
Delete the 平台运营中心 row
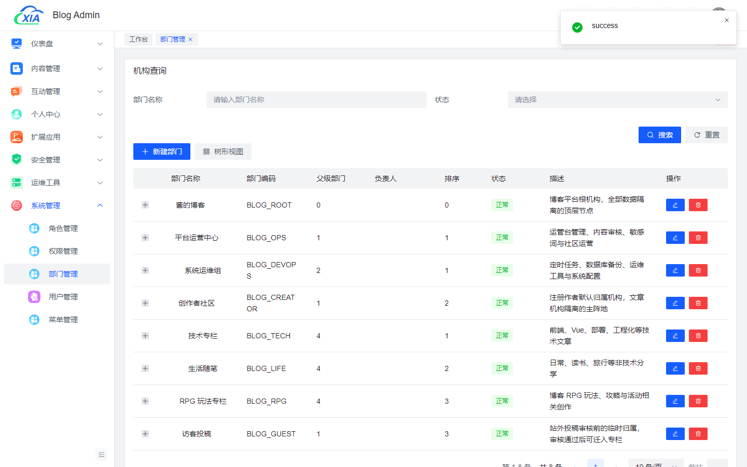[x=698, y=238]
